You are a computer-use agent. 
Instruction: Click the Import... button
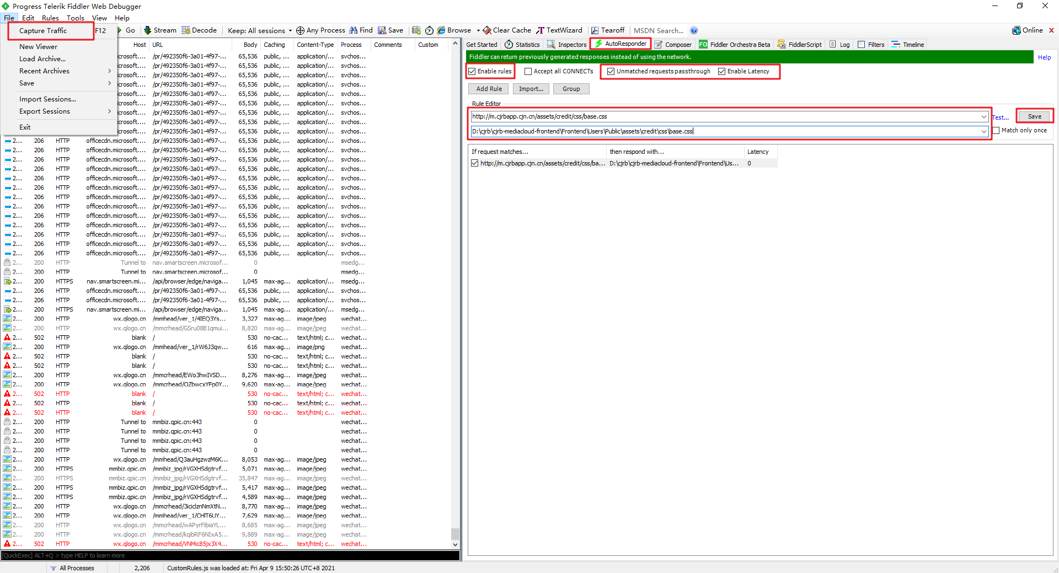pos(531,89)
